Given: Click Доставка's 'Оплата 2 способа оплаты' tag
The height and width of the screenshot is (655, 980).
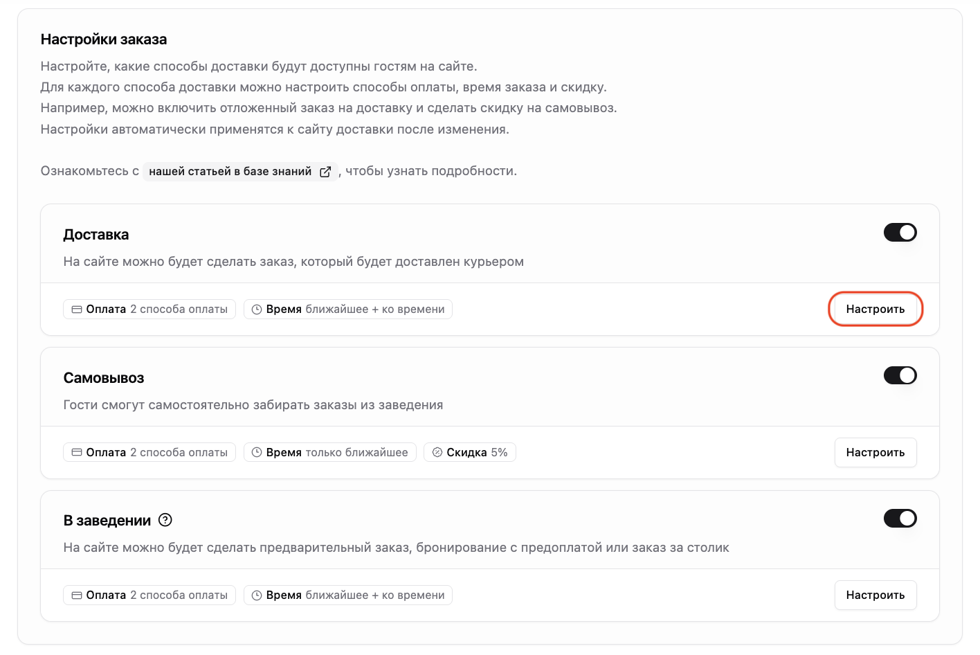Looking at the screenshot, I should 149,309.
